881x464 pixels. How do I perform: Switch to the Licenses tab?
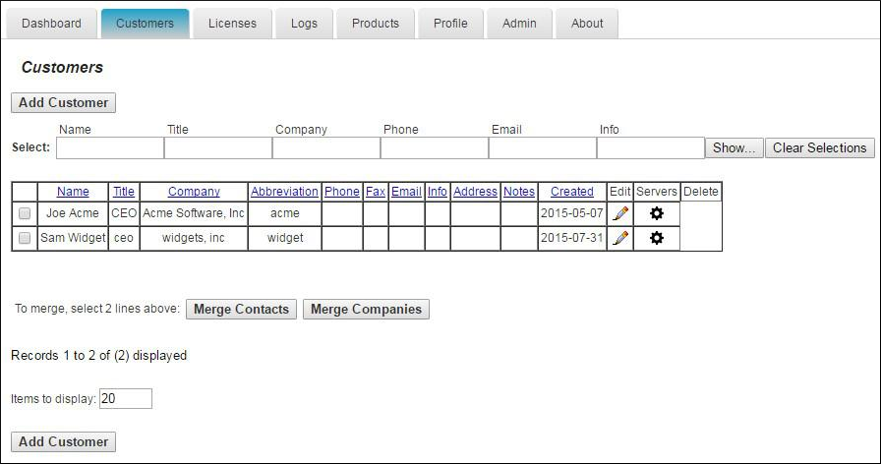232,24
